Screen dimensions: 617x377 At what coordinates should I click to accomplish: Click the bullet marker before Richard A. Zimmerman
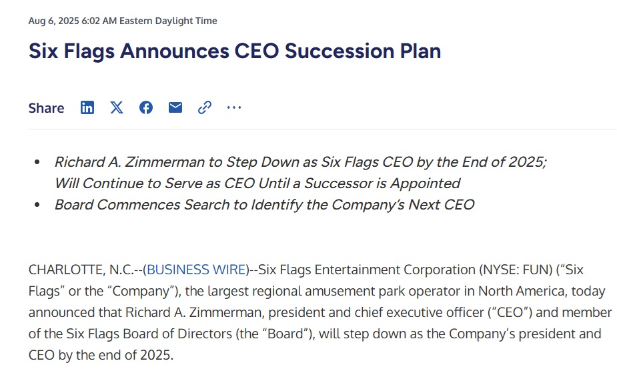(37, 161)
